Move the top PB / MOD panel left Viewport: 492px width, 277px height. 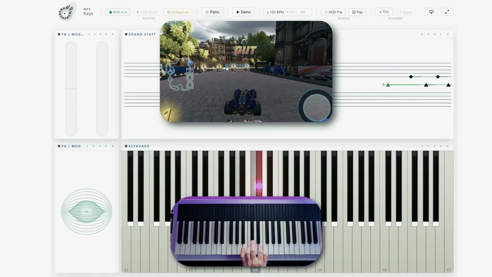coord(100,34)
